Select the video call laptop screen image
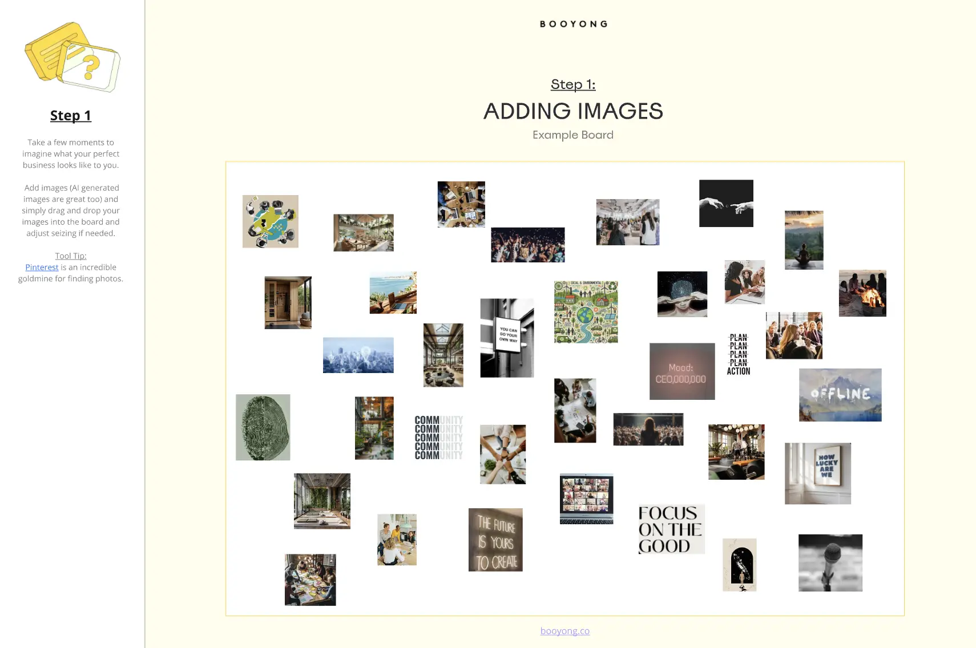 pos(586,499)
